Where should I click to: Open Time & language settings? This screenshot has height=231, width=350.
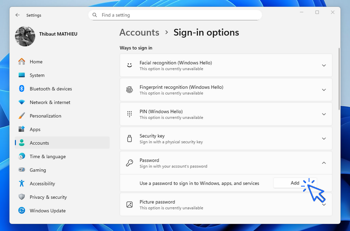click(62, 156)
